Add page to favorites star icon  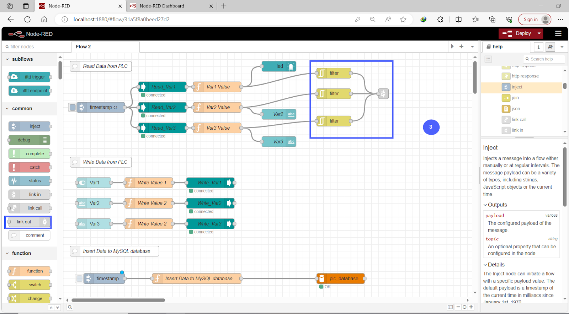403,20
